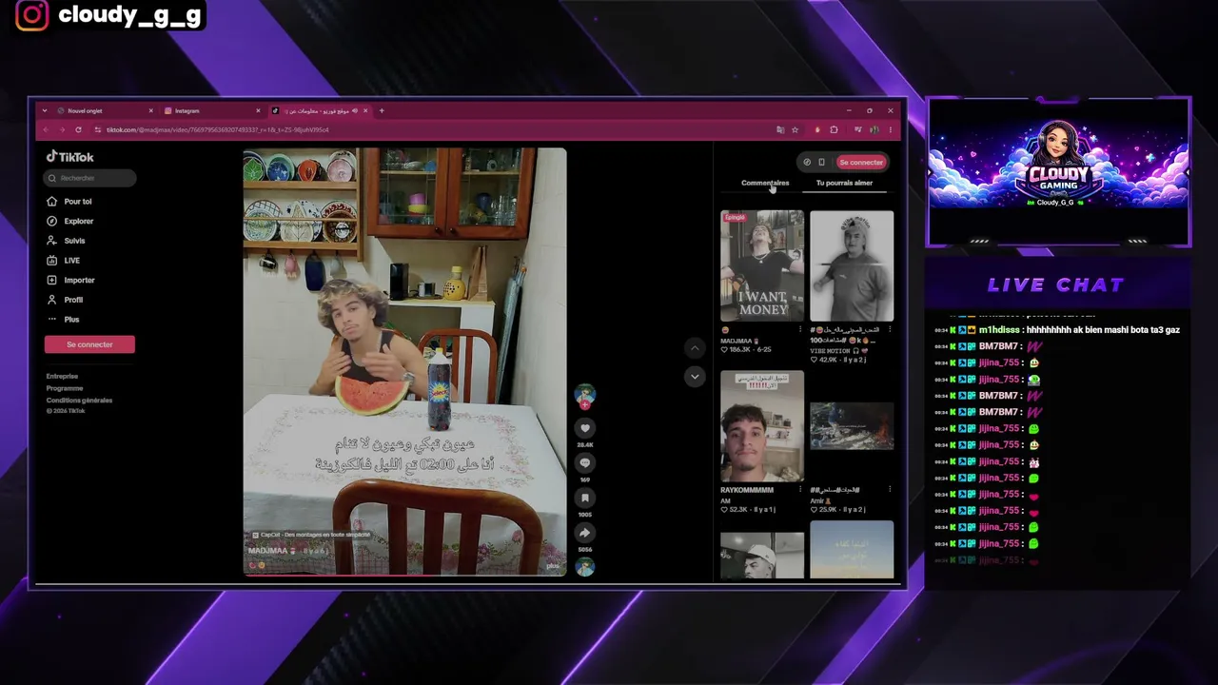Image resolution: width=1218 pixels, height=685 pixels.
Task: Click the top-right Se connecter button
Action: click(x=861, y=162)
